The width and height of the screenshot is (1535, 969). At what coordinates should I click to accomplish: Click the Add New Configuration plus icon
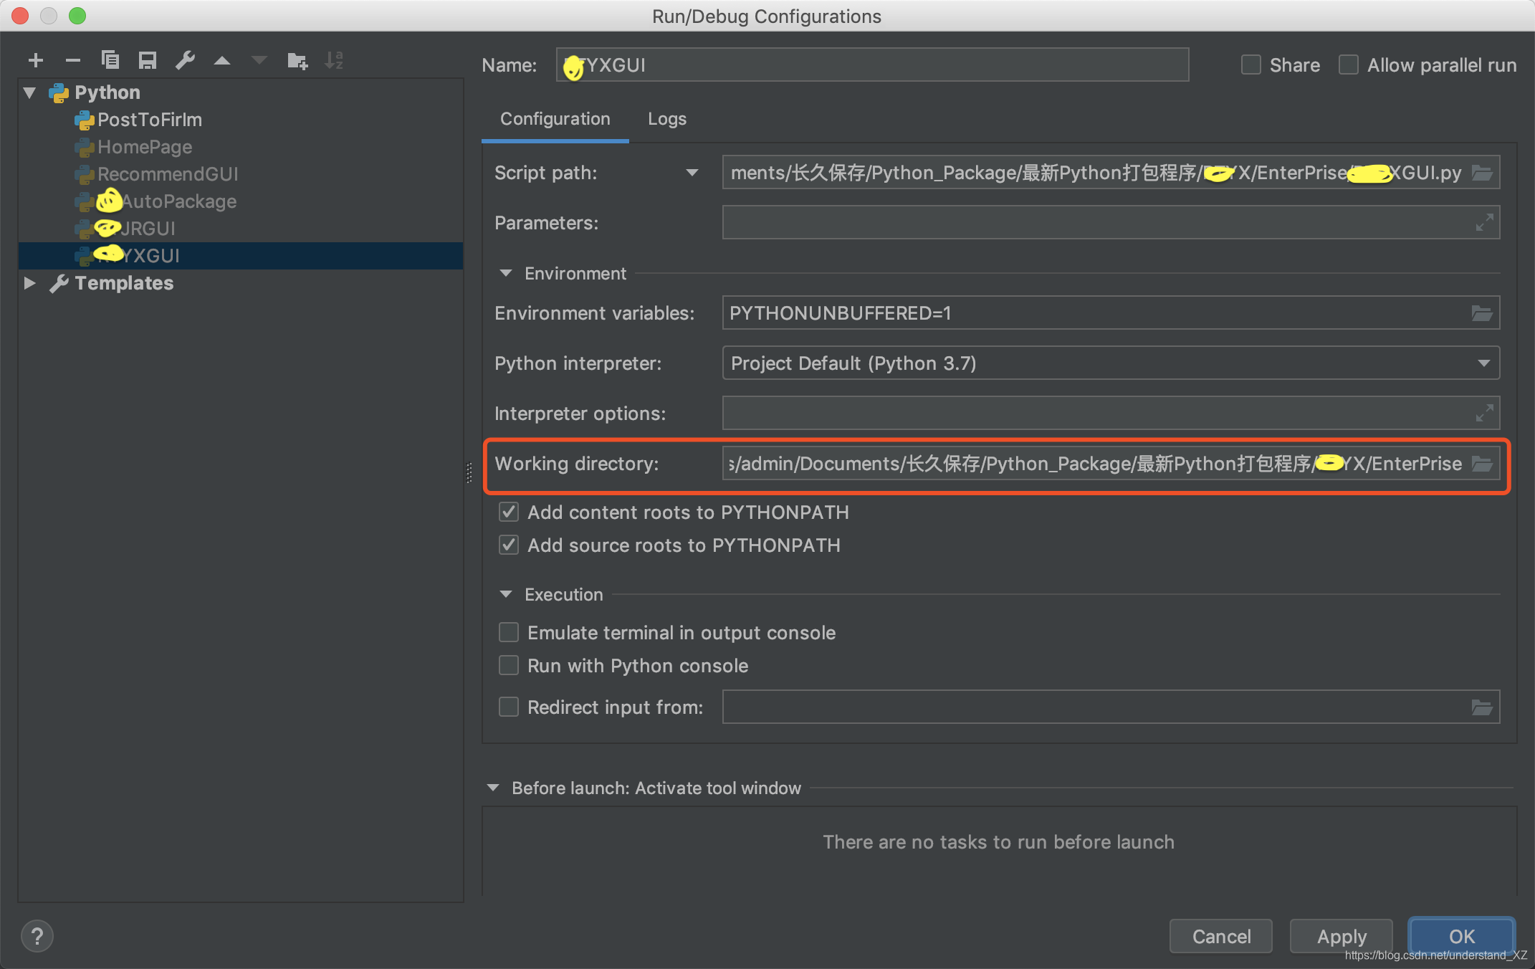[x=36, y=60]
